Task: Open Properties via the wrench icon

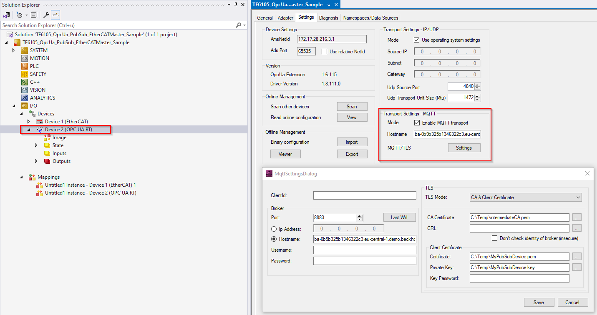Action: (46, 15)
